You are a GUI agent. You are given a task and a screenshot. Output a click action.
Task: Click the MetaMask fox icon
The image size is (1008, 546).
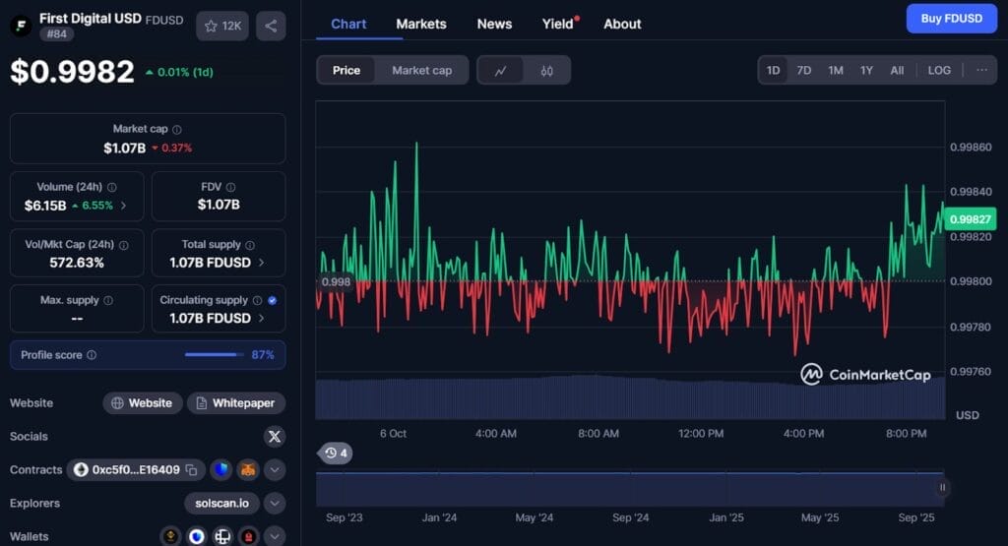pos(247,470)
